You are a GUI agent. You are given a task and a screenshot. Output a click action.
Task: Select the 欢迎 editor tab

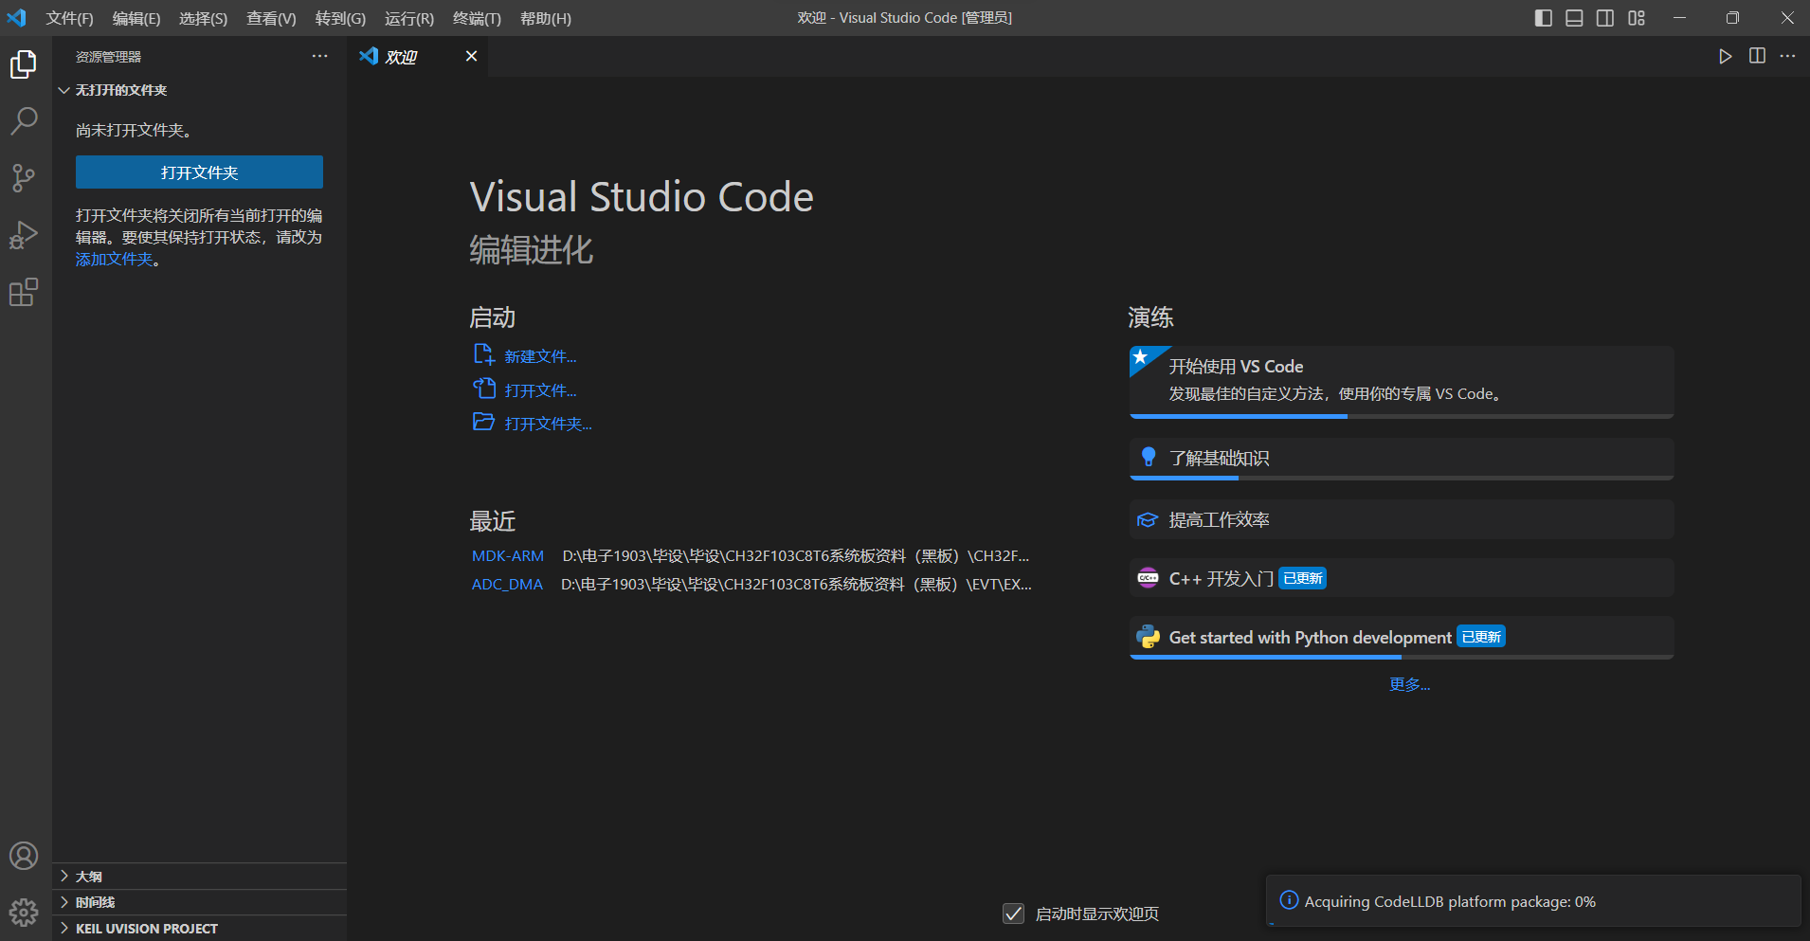(x=419, y=56)
